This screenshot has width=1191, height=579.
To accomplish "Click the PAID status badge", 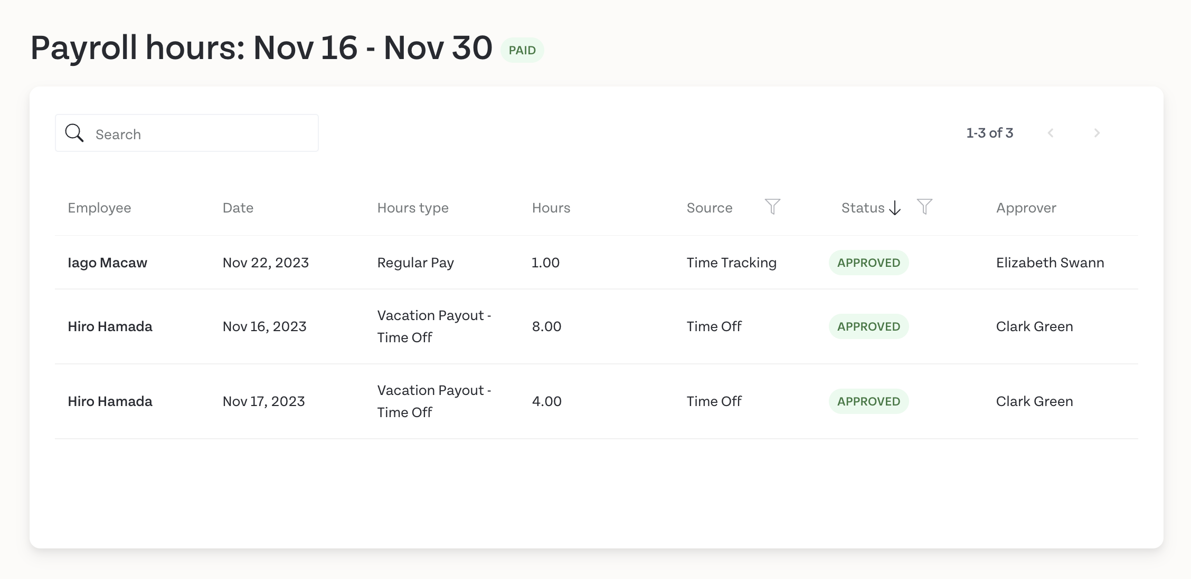I will pos(522,50).
